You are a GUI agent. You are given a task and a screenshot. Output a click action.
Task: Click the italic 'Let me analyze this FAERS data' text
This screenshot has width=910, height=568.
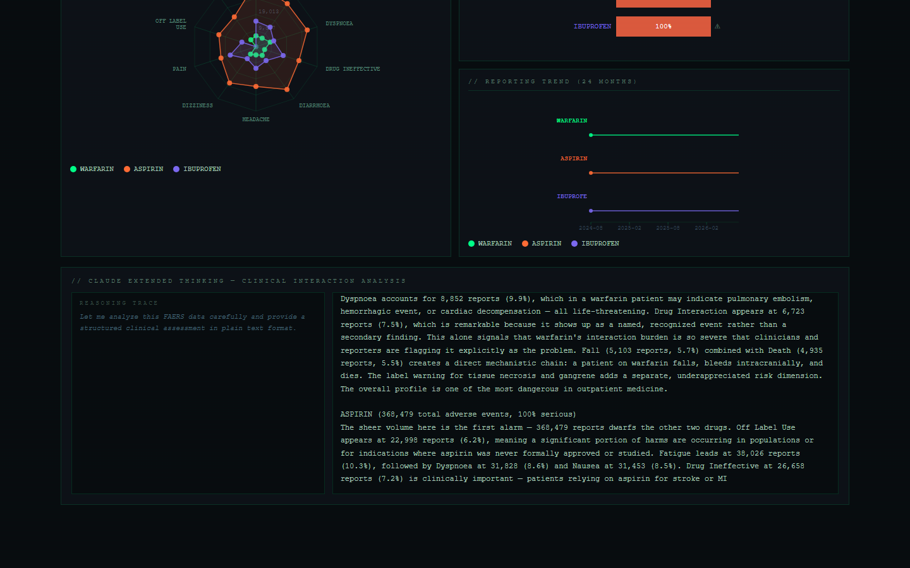pos(193,322)
